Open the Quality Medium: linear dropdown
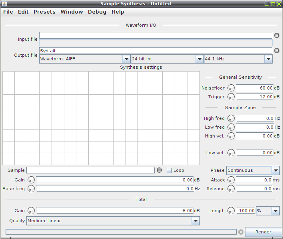 click(113, 221)
